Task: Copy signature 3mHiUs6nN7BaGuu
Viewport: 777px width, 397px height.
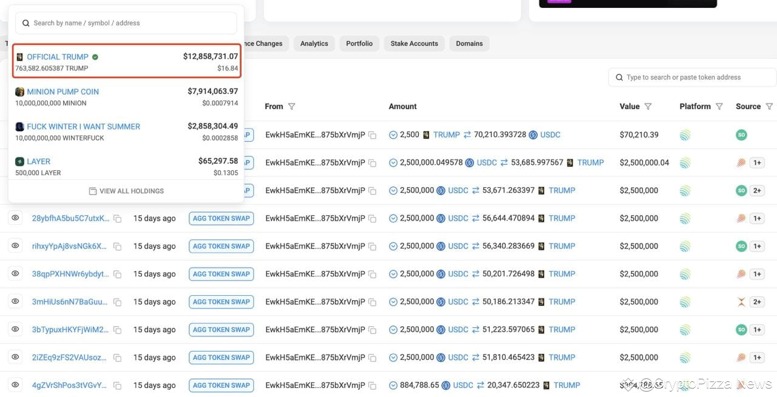Action: coord(117,302)
